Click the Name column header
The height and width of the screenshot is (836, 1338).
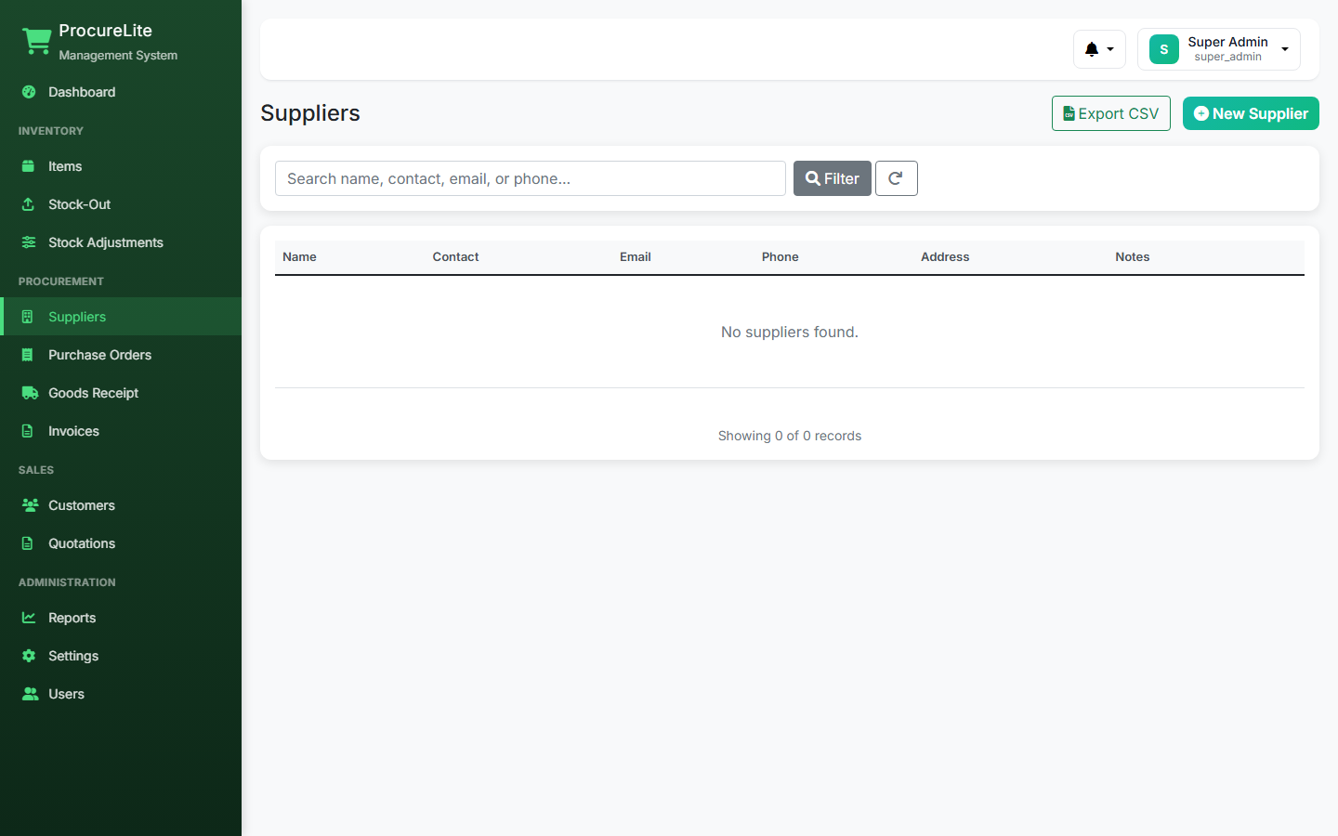[x=299, y=257]
